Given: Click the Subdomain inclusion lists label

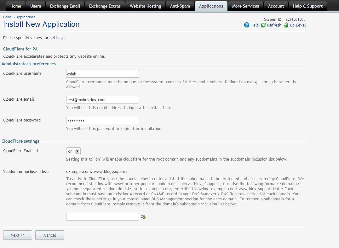Looking at the screenshot, I should click(x=26, y=172).
